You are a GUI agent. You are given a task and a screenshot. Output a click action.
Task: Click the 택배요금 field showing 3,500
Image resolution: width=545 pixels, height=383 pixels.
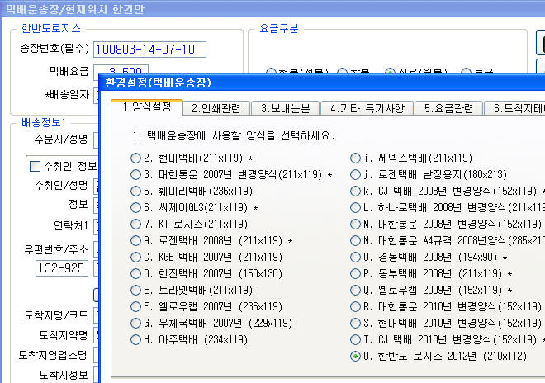point(121,69)
